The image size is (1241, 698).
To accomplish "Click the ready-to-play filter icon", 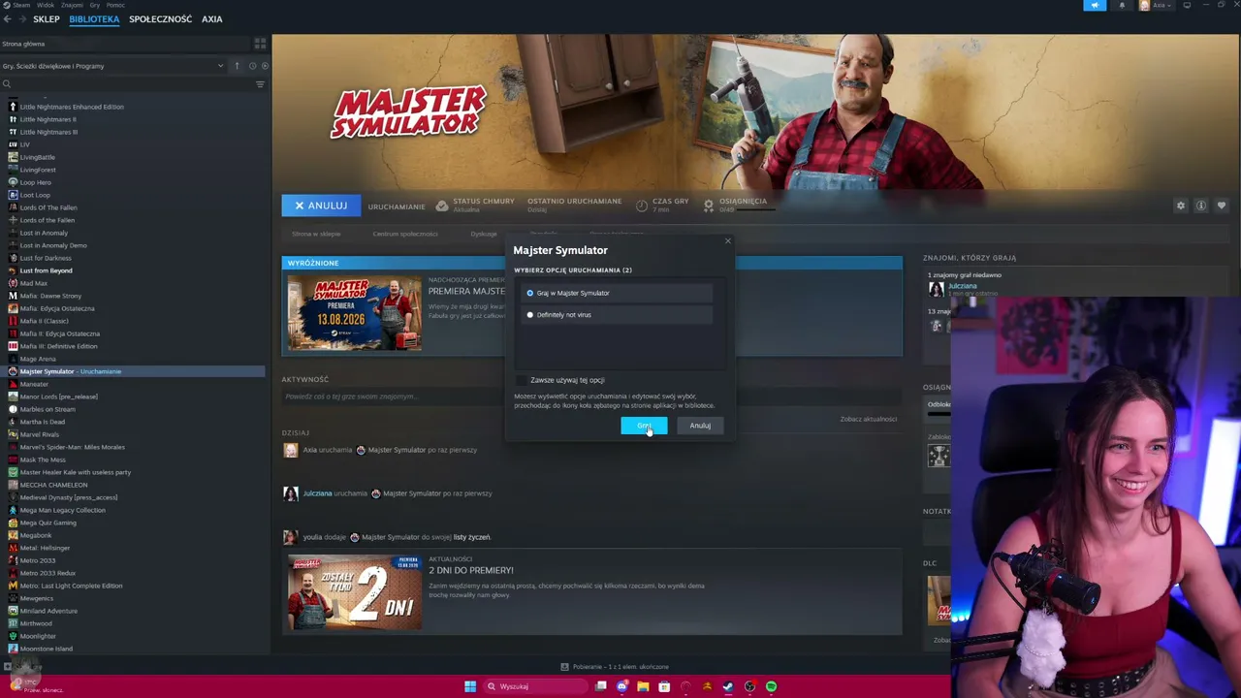I will [x=265, y=66].
